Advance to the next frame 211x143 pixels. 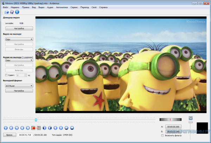coord(17,128)
